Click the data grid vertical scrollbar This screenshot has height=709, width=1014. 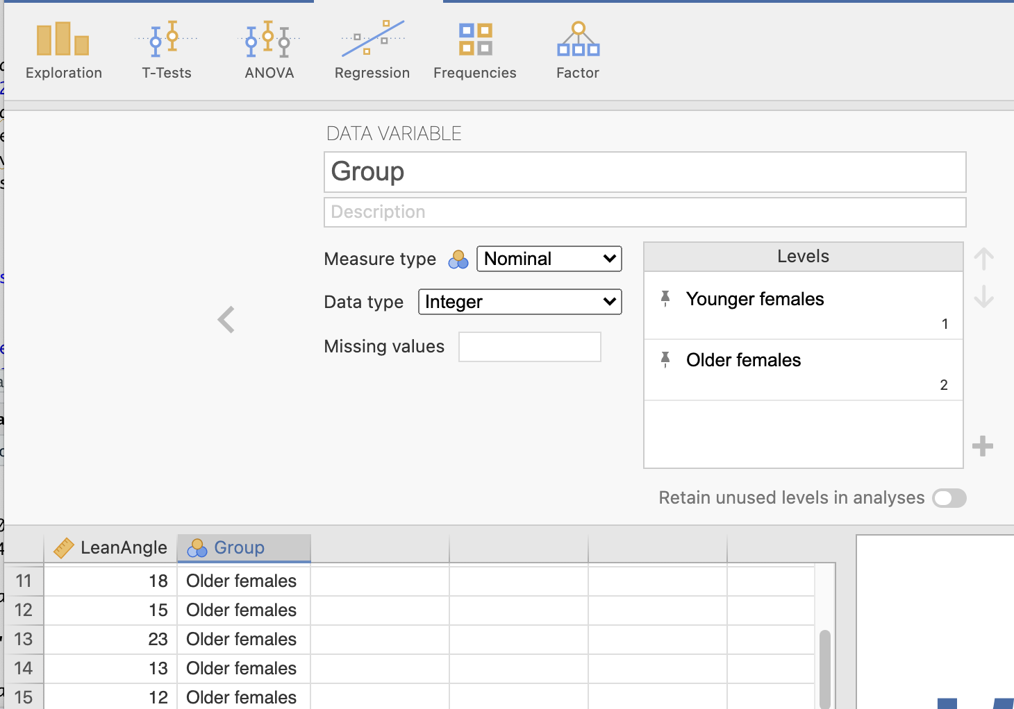click(824, 666)
